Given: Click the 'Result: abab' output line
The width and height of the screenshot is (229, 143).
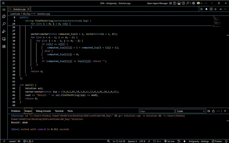Looking at the screenshot, I should (20, 122).
